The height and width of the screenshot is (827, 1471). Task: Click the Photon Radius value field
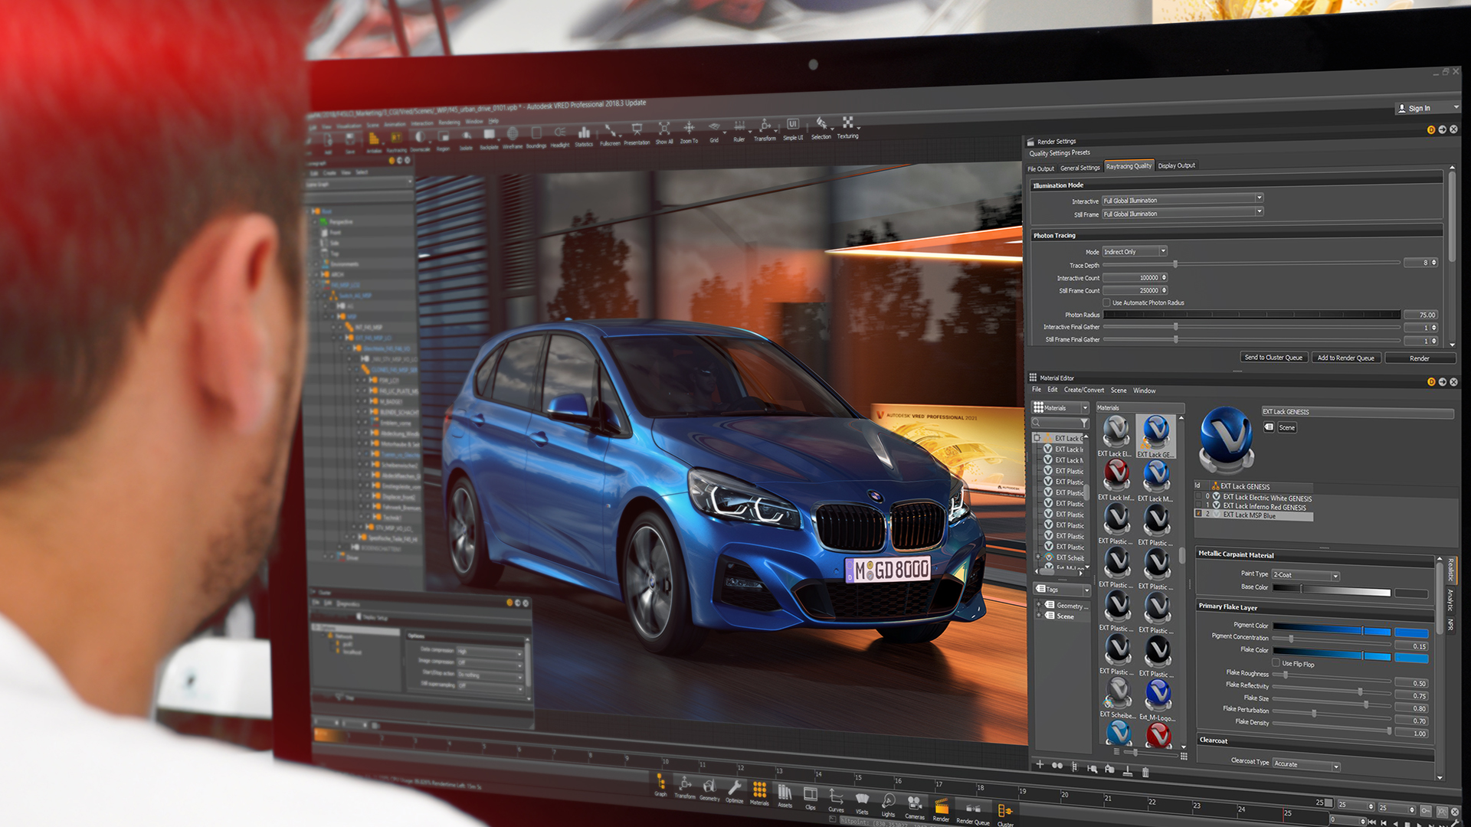(1421, 315)
